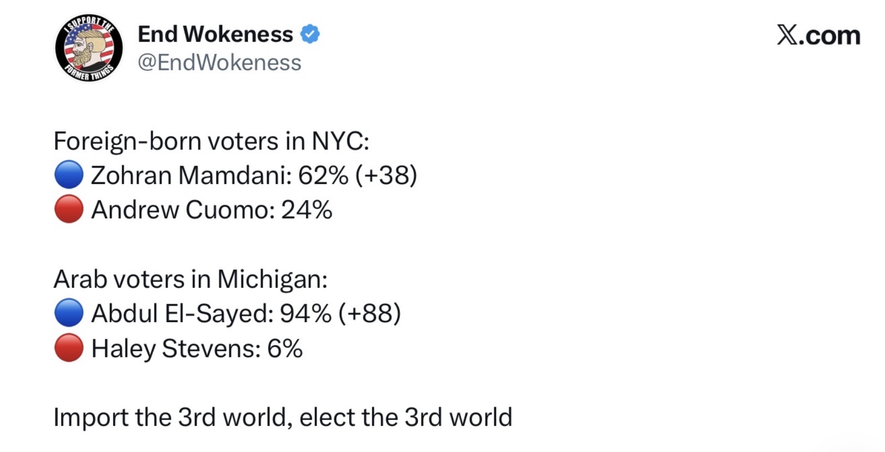Image resolution: width=885 pixels, height=452 pixels.
Task: Select the final sentence of the post
Action: point(283,418)
